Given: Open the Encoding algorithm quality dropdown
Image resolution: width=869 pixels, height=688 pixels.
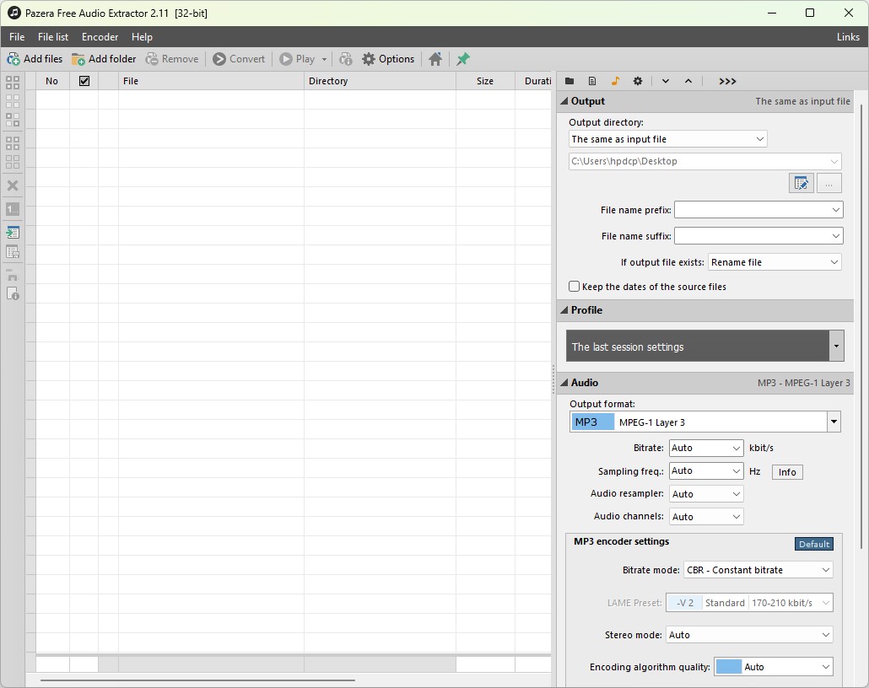Looking at the screenshot, I should 774,667.
